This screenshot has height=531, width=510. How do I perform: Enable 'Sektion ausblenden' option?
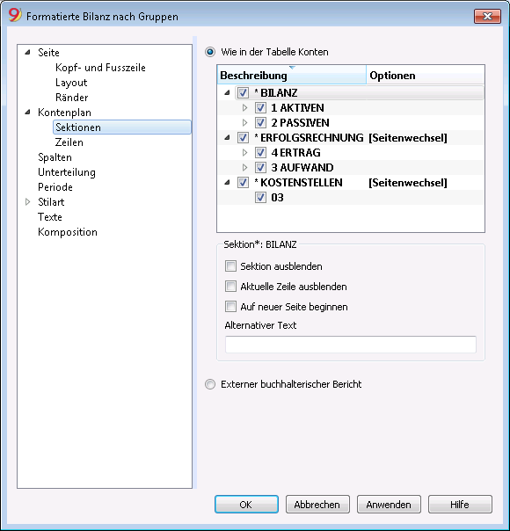[230, 266]
